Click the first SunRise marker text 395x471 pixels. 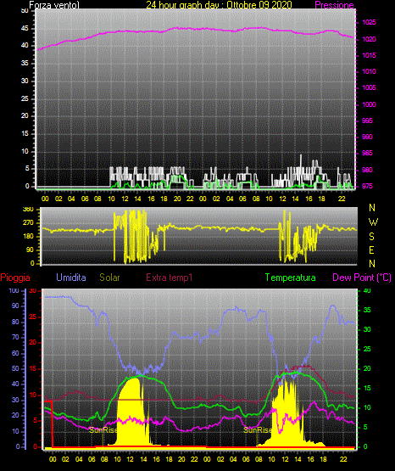[103, 430]
